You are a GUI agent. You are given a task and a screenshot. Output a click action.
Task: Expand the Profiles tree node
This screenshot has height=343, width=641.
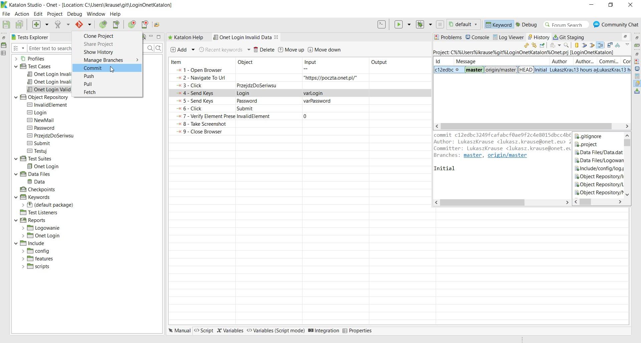pyautogui.click(x=16, y=59)
